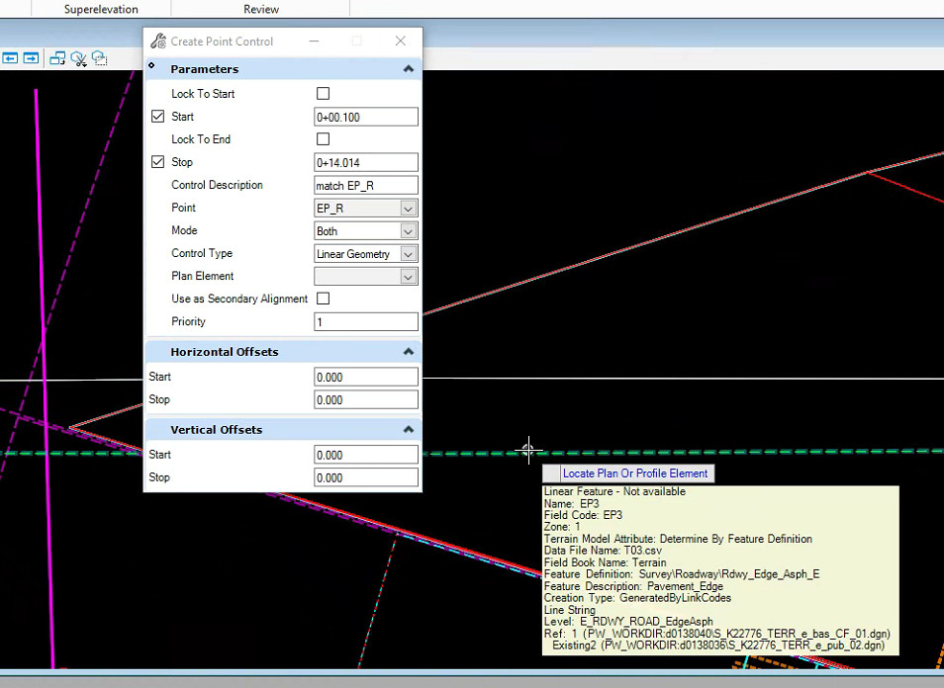Switch to the Superelevation ribbon tab
Viewport: 944px width, 688px height.
pyautogui.click(x=101, y=9)
